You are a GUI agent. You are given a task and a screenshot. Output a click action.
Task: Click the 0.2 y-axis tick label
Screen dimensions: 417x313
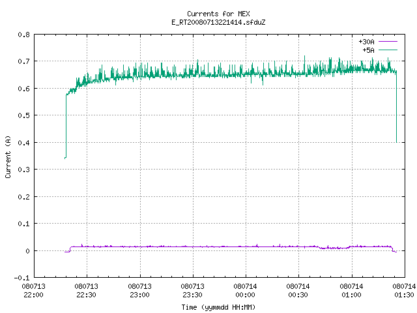(x=23, y=197)
